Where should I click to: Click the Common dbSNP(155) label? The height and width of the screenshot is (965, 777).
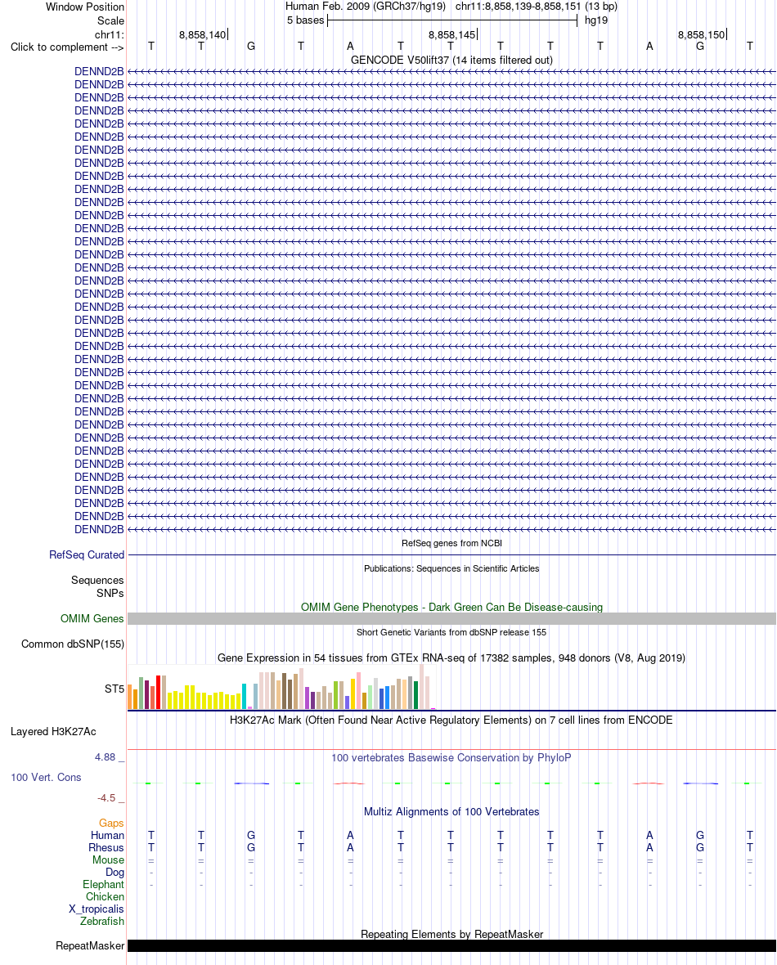pyautogui.click(x=73, y=644)
